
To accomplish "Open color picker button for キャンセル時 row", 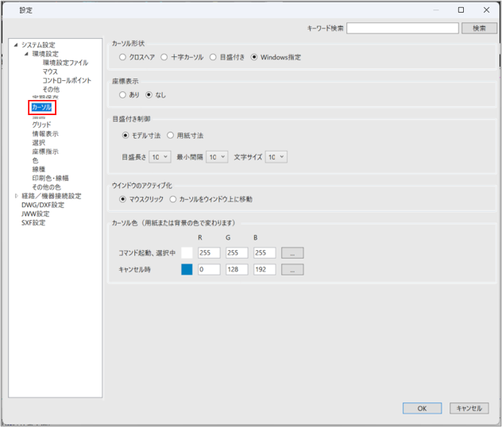I will 292,270.
